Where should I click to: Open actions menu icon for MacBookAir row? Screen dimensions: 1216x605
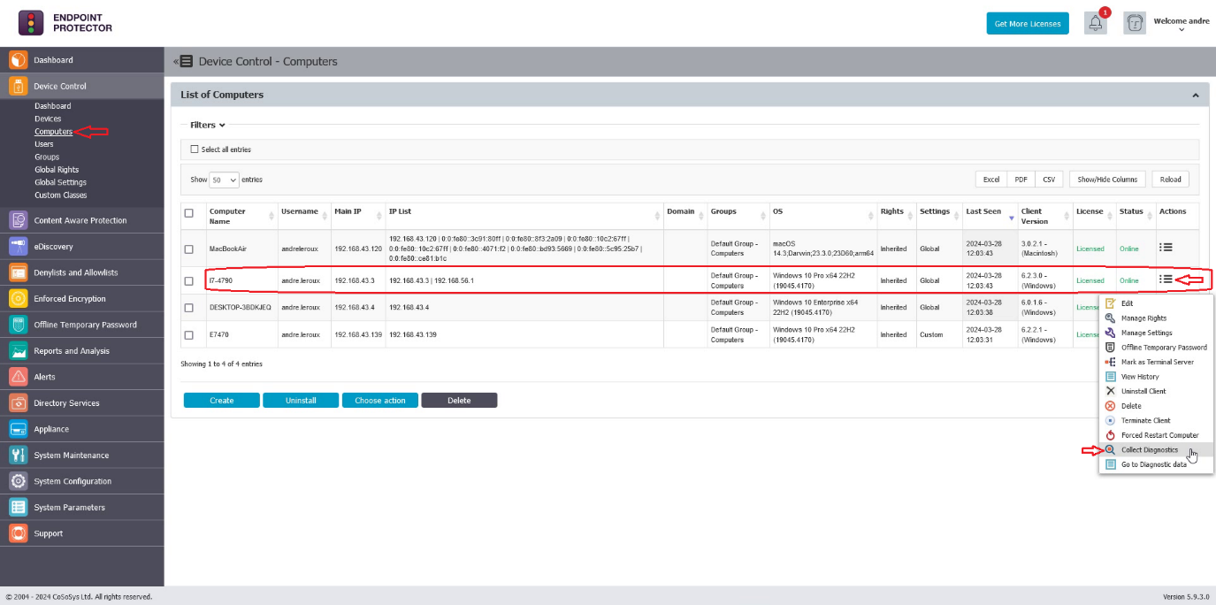1166,248
